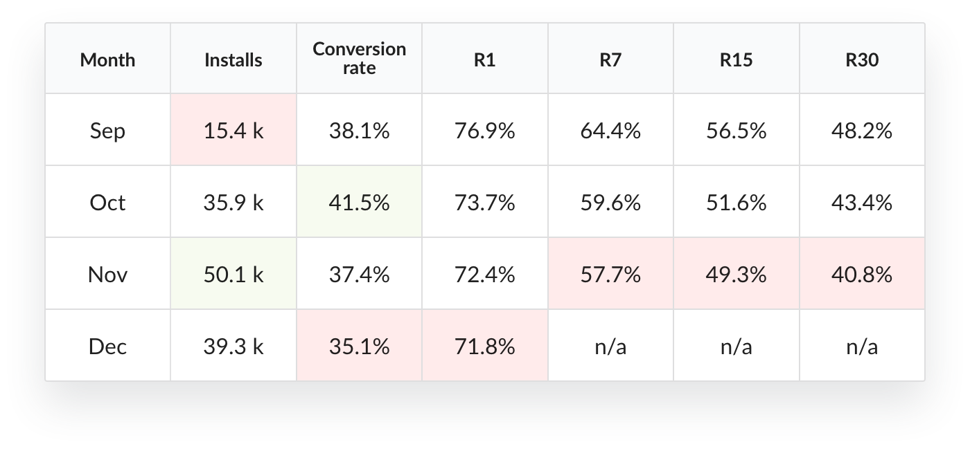970x451 pixels.
Task: Click the 49.3% R15 cell
Action: pos(737,274)
